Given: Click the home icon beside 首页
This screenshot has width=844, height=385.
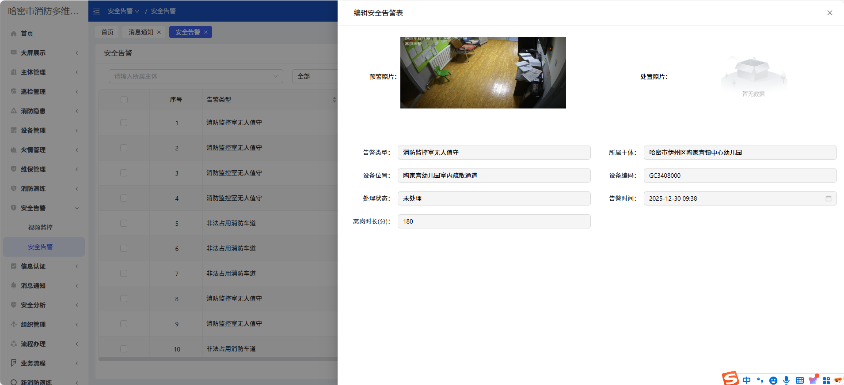Looking at the screenshot, I should (14, 34).
